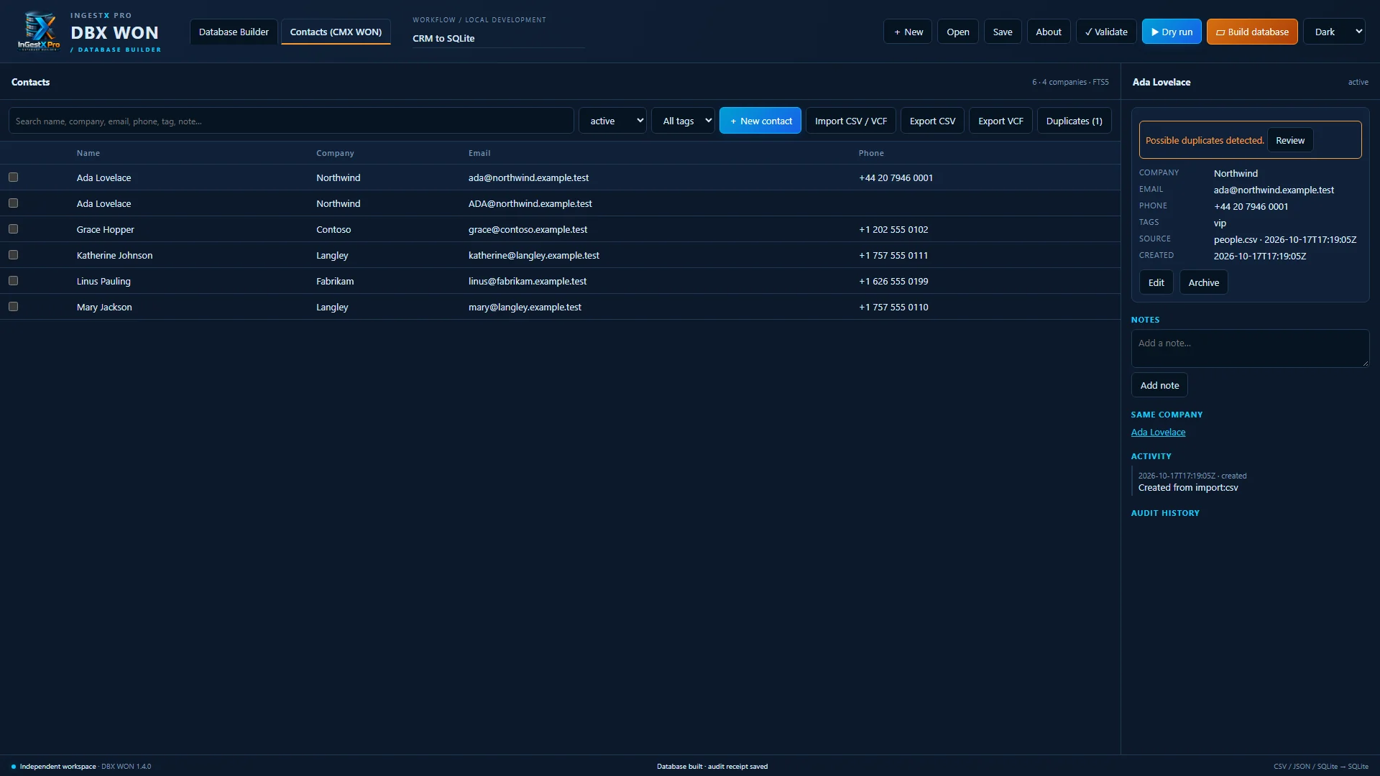
Task: Start a Dry run
Action: pos(1172,32)
